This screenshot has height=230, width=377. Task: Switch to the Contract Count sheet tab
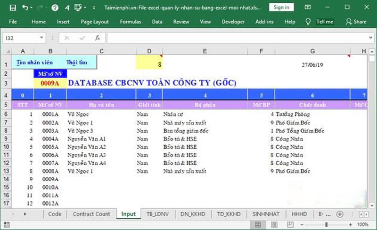(91, 214)
